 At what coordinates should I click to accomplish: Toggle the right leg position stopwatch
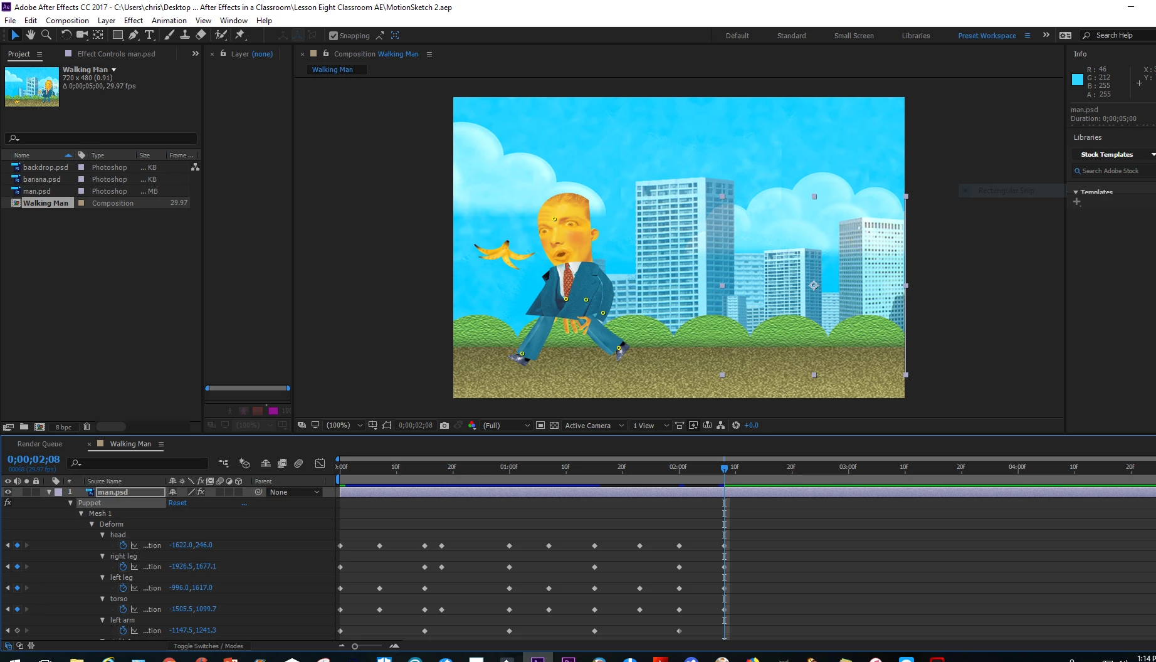tap(123, 567)
